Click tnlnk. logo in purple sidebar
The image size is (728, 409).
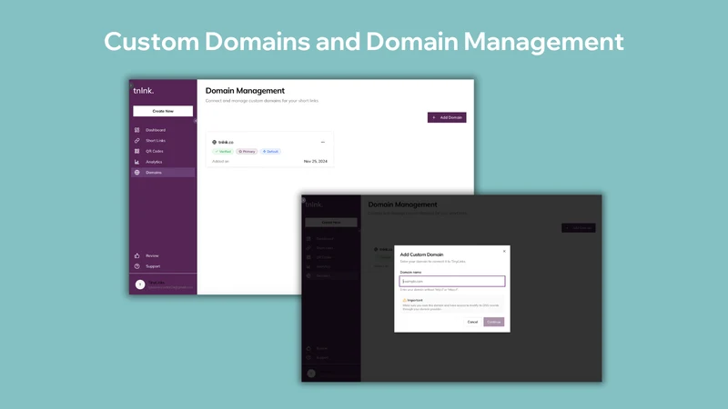tap(144, 91)
